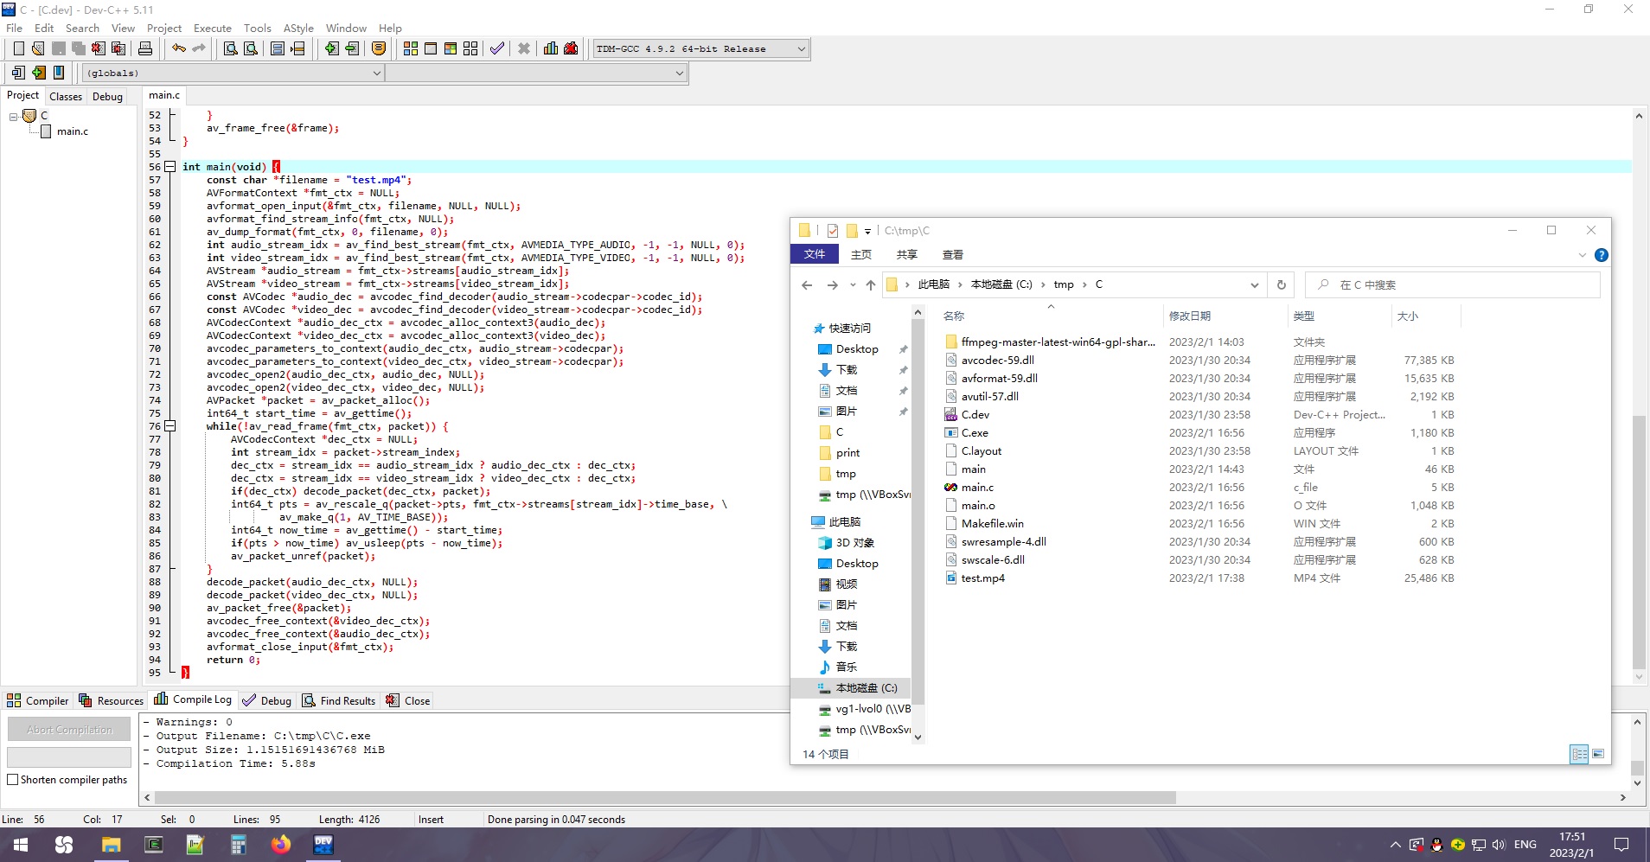This screenshot has height=862, width=1650.
Task: Click 本地磁盘 (C:) breadcrumb in address bar
Action: coord(1001,284)
